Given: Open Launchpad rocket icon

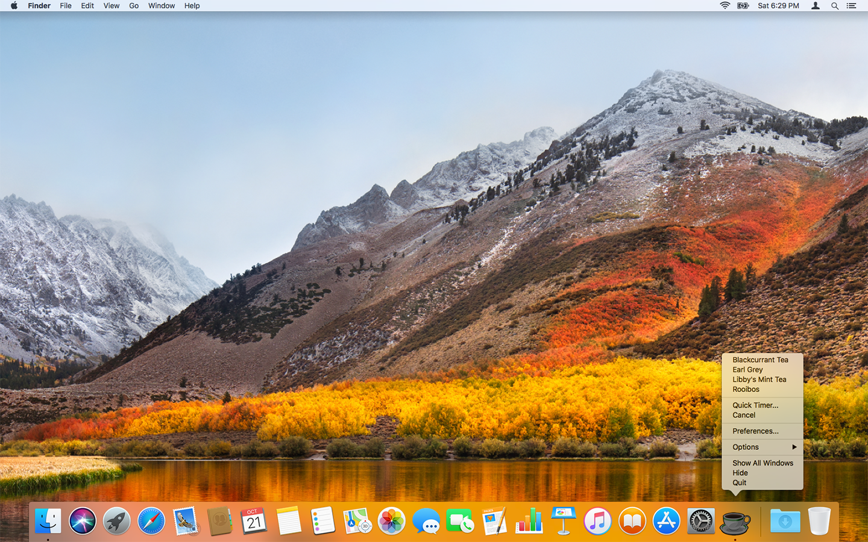Looking at the screenshot, I should tap(116, 521).
